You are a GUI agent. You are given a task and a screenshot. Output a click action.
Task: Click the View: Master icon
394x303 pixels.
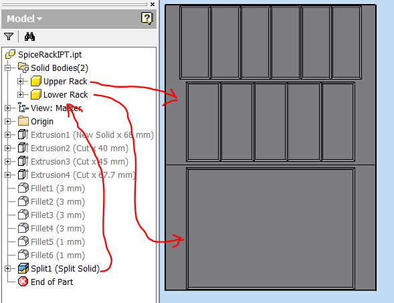(23, 108)
